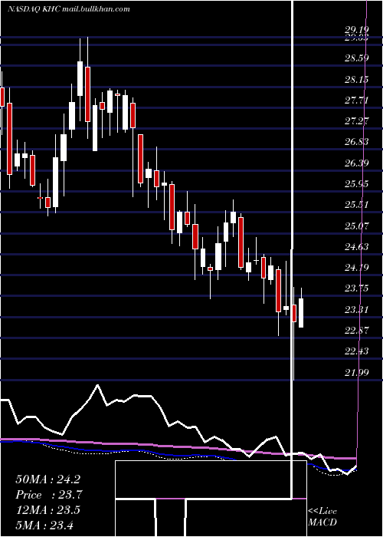
Task: Select the 28.15 price axis label
Action: [356, 80]
